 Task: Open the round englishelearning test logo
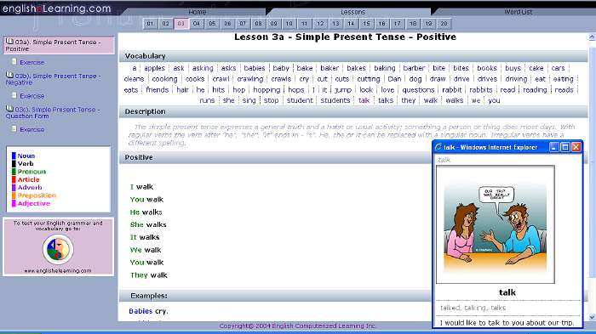(58, 249)
